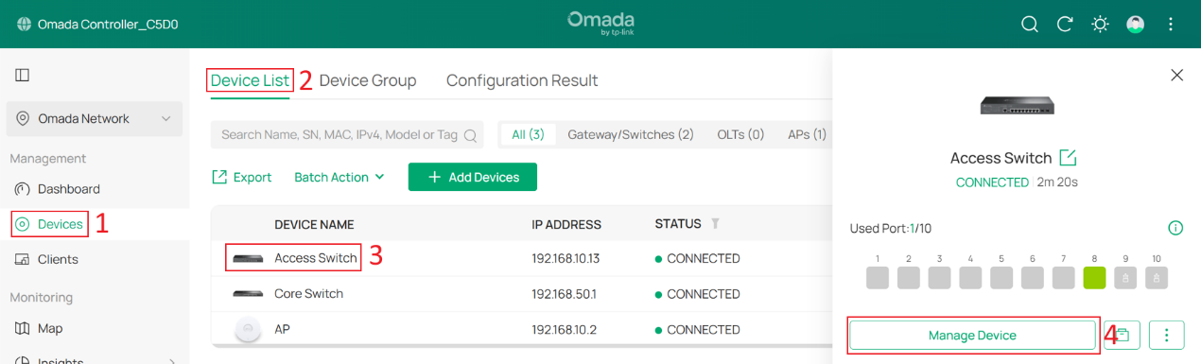Select port 4 on the switch
The width and height of the screenshot is (1201, 364).
tap(970, 278)
